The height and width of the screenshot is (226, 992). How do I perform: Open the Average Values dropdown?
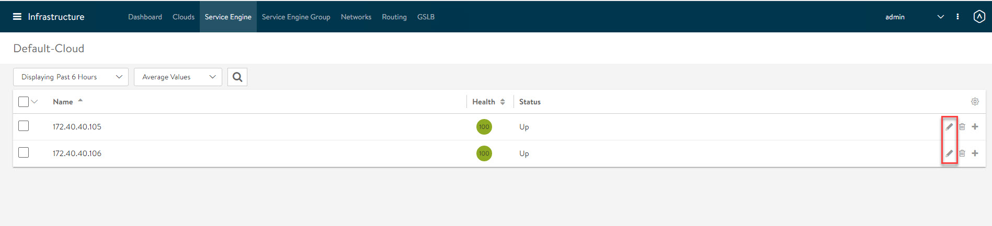(x=178, y=77)
